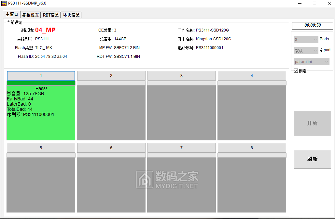Screen dimensions: 335x219
Task: Expand the Ports count dropdown
Action: click(x=306, y=39)
